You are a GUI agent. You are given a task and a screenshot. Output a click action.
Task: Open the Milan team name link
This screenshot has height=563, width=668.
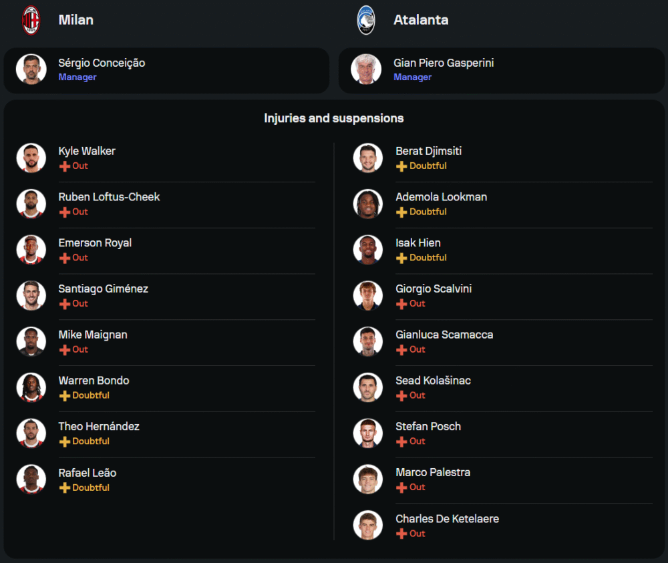(76, 20)
